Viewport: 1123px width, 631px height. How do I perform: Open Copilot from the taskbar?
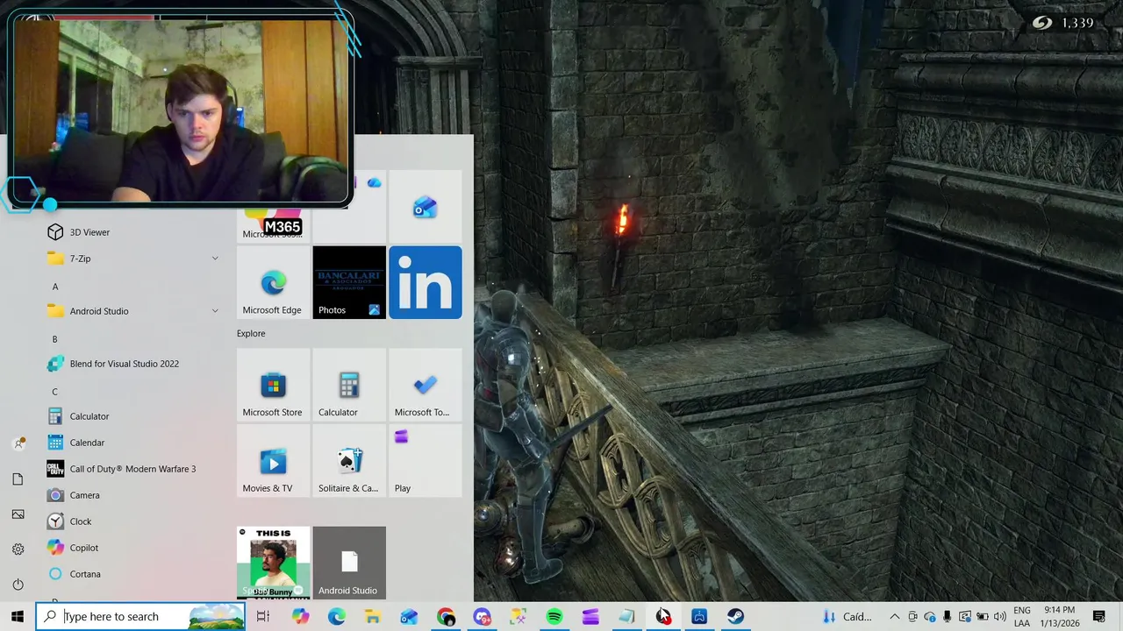point(301,617)
